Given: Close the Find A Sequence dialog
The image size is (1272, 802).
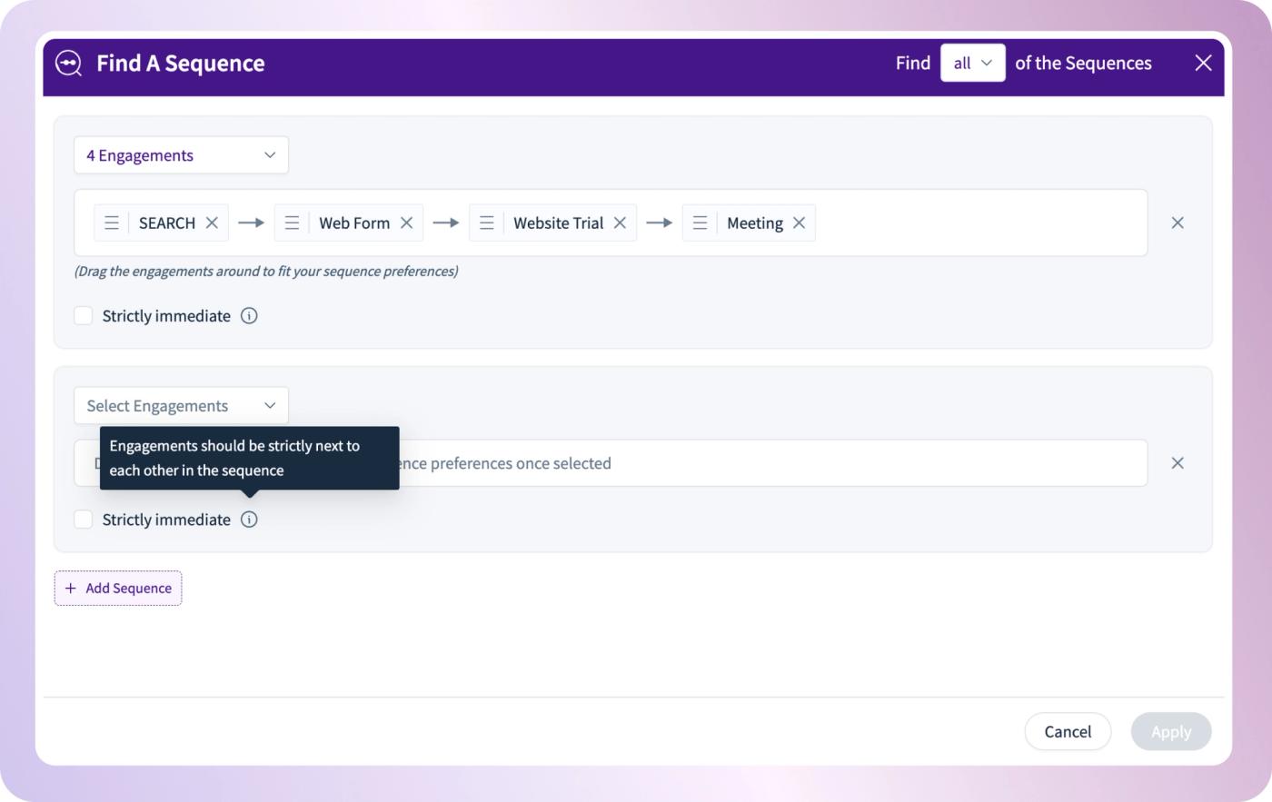Looking at the screenshot, I should pyautogui.click(x=1203, y=63).
